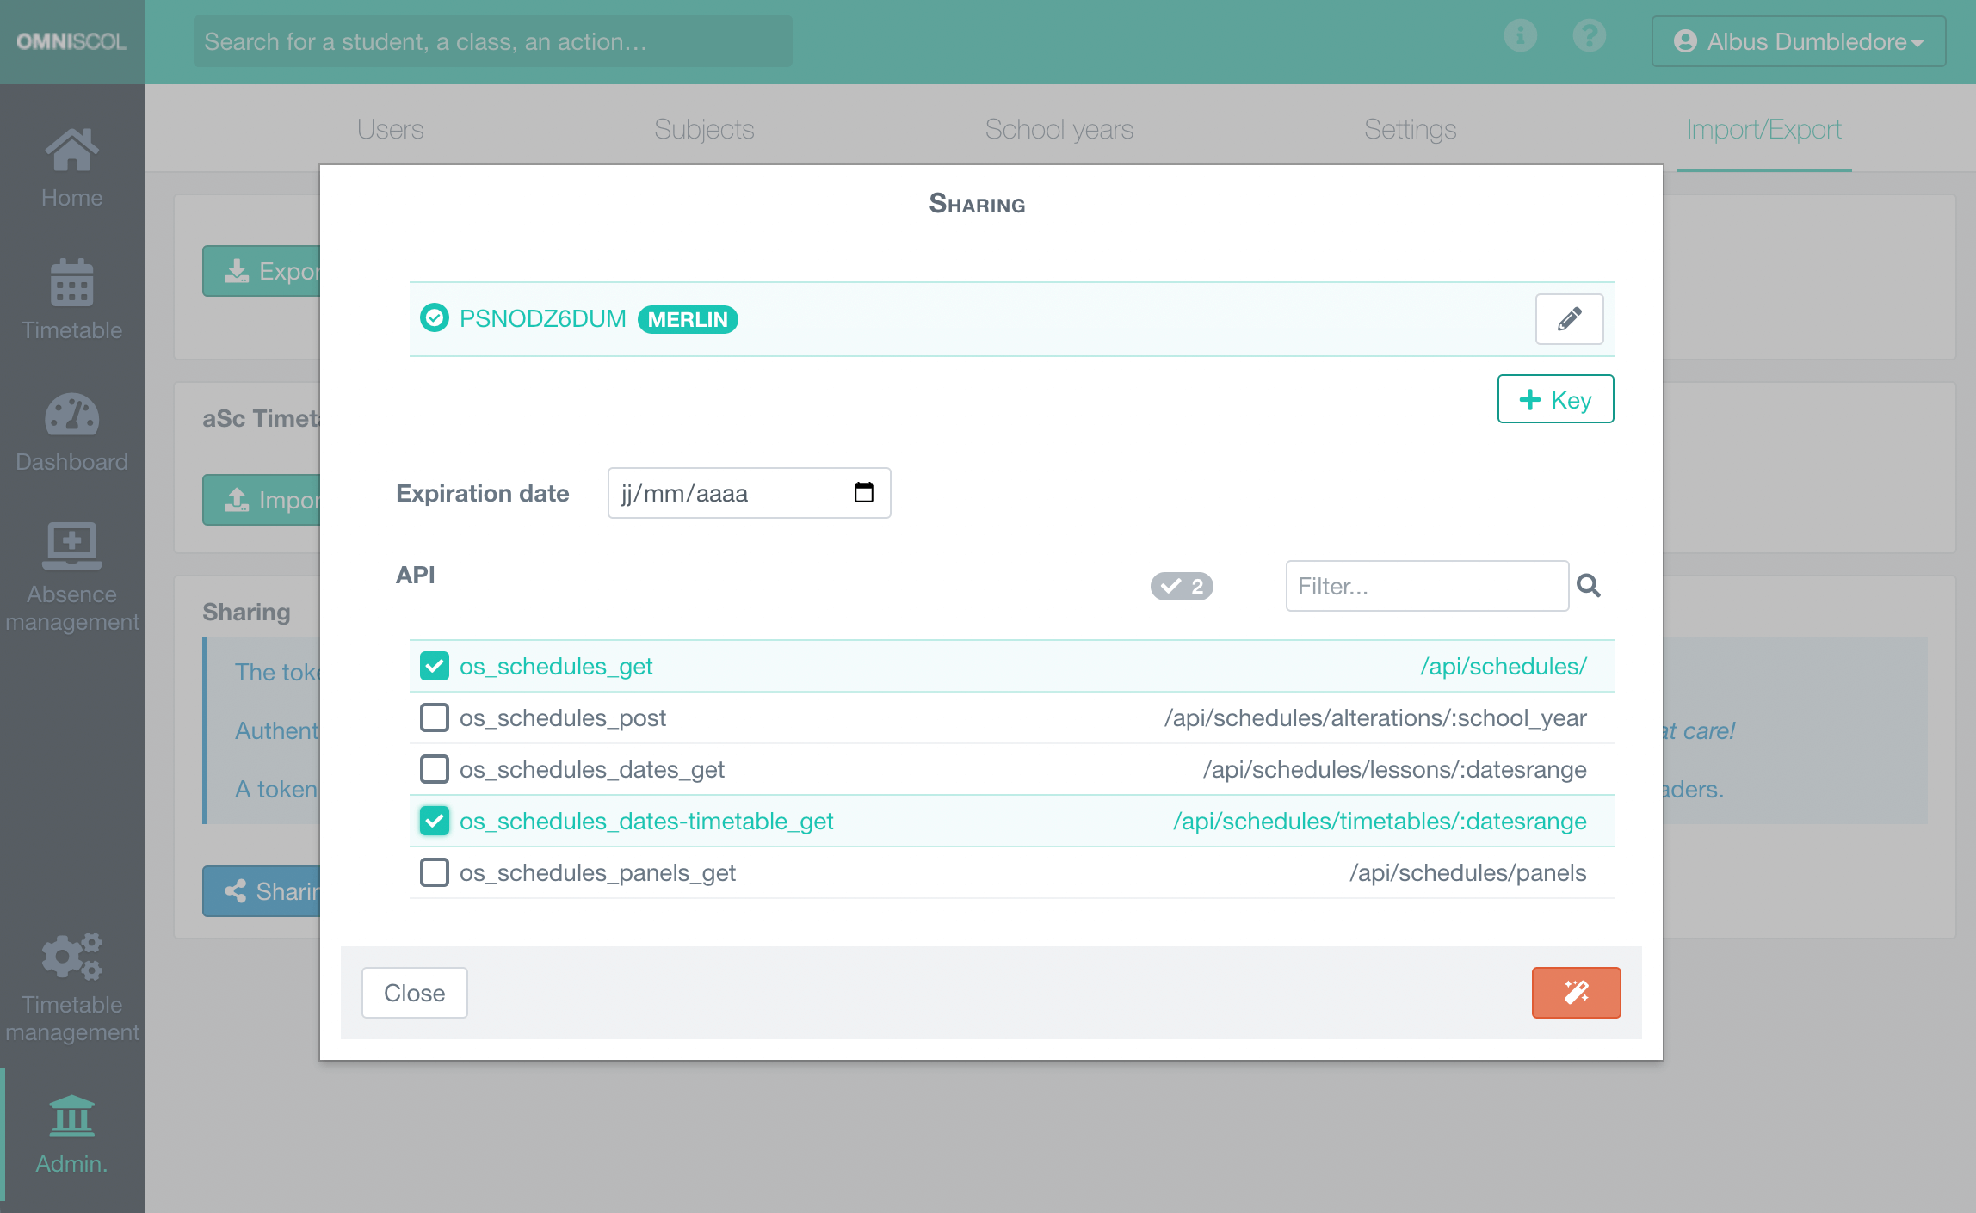The width and height of the screenshot is (1976, 1213).
Task: Add a new key with the + Key button
Action: pos(1555,398)
